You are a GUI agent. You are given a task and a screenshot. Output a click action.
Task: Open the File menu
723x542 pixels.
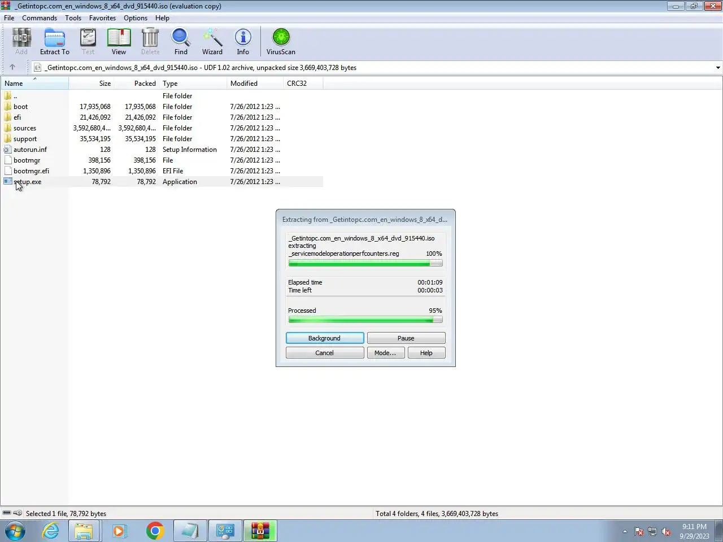(x=9, y=18)
